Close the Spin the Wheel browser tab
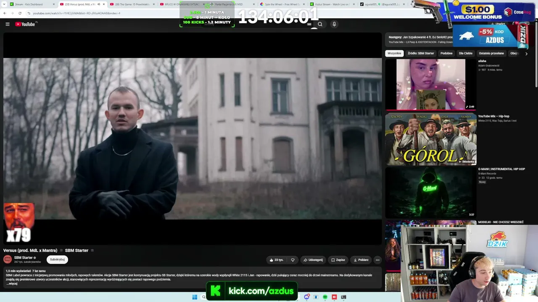 click(x=303, y=5)
